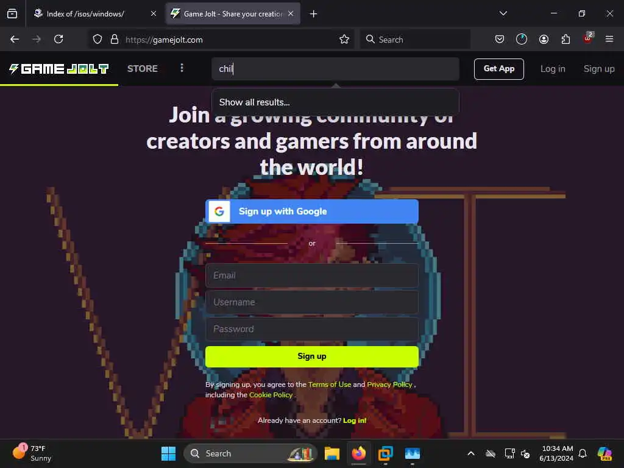This screenshot has height=468, width=624.
Task: Click the Get App button
Action: point(499,69)
